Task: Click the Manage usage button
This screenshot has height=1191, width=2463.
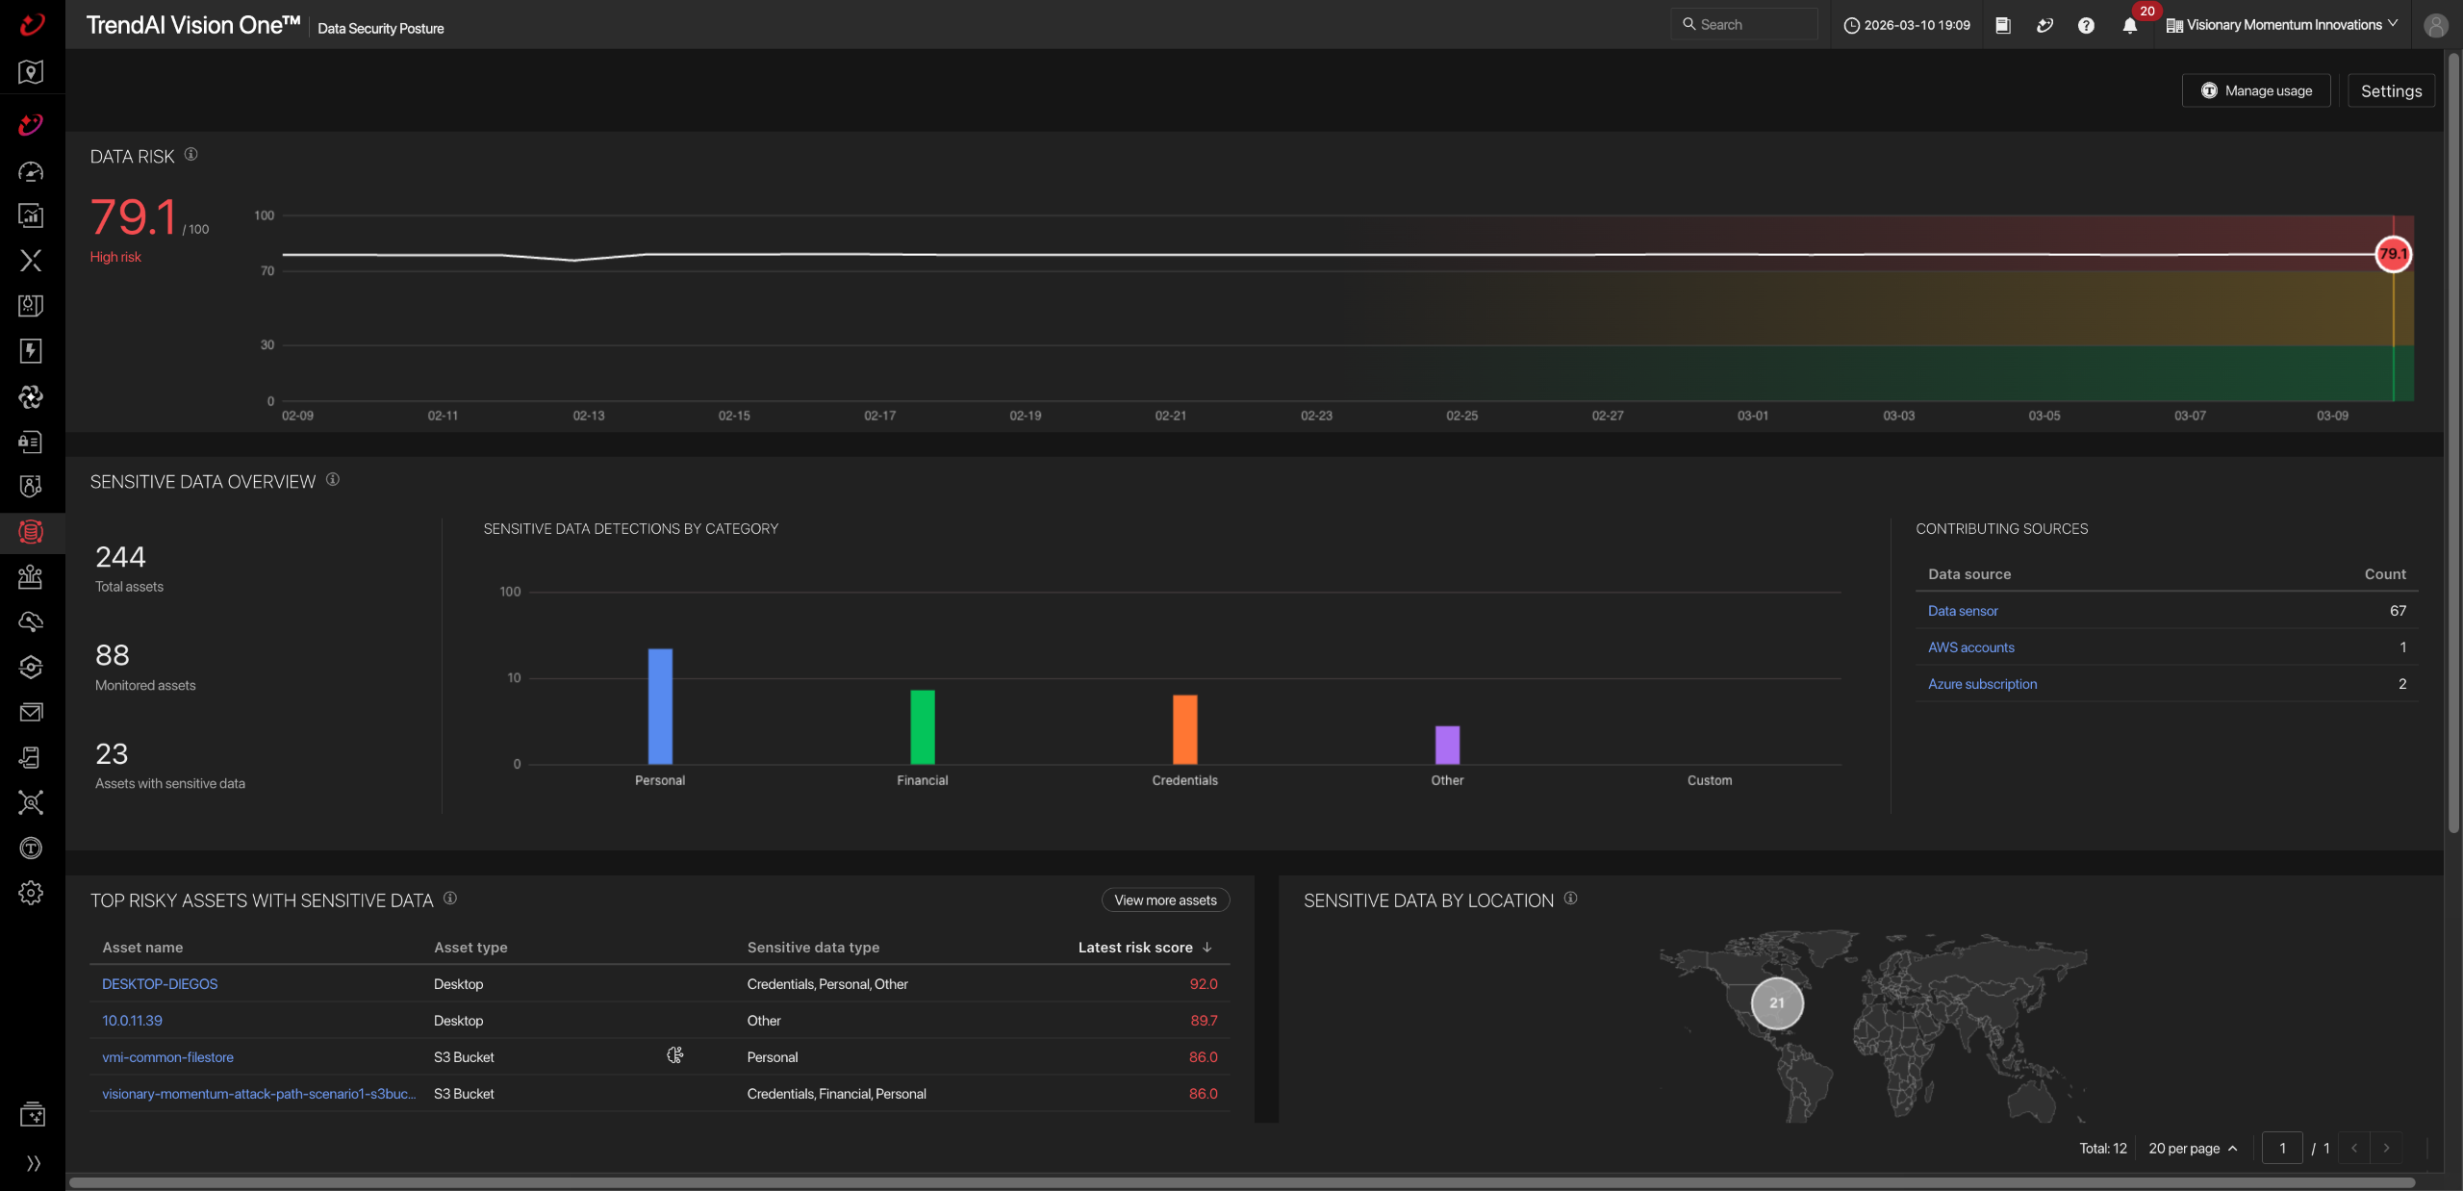Action: click(x=2255, y=91)
